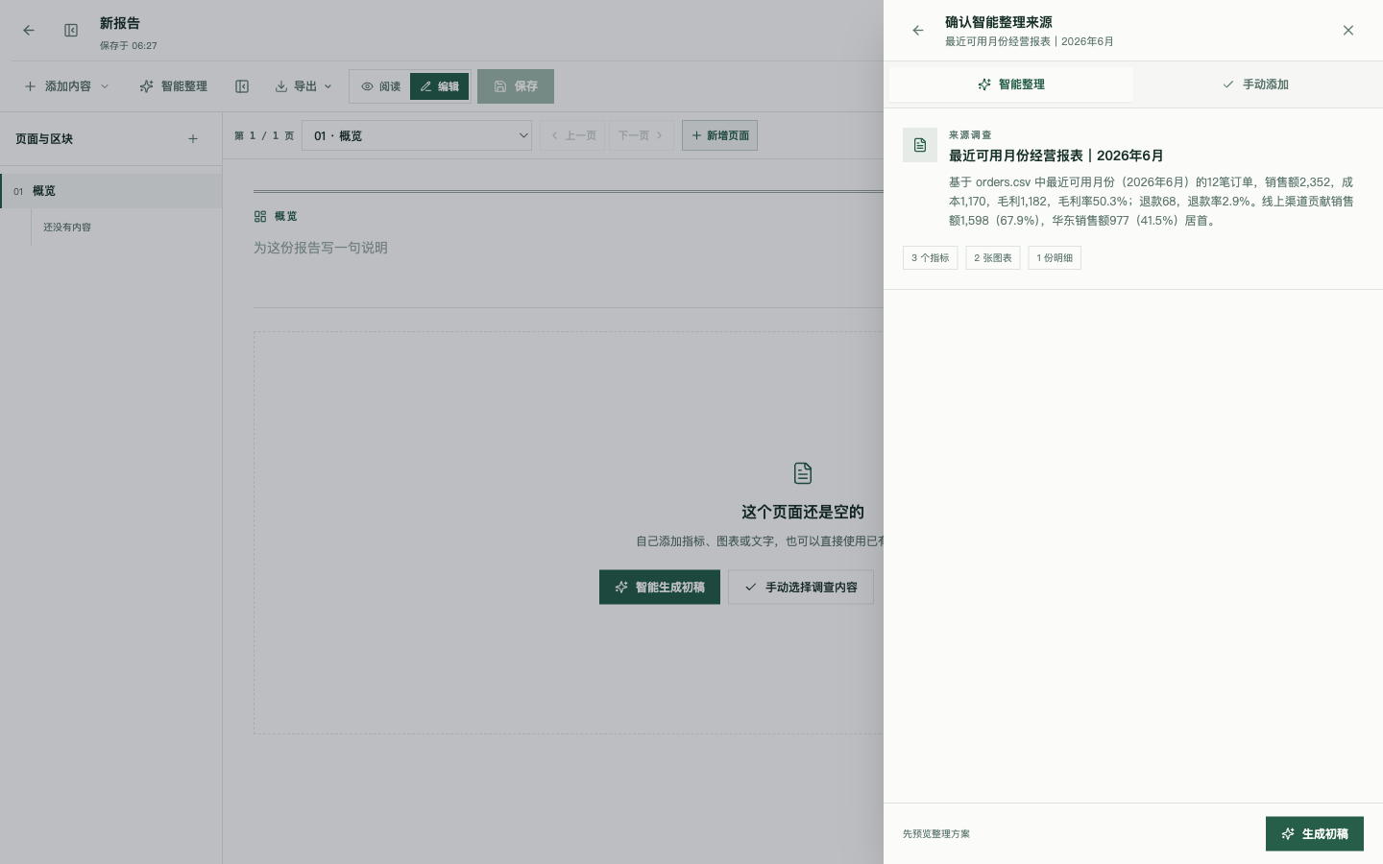Viewport: 1383px width, 864px height.
Task: Click the 保存 save button
Action: click(x=516, y=86)
